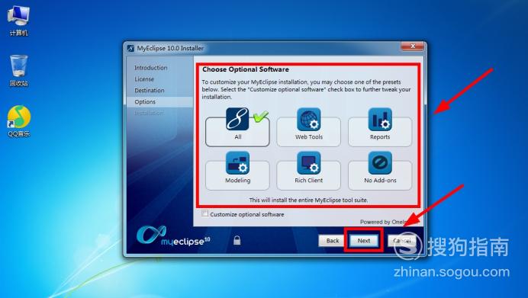Click the 'No Add-ons' preset label
Screen dimensions: 528x298
coord(380,181)
